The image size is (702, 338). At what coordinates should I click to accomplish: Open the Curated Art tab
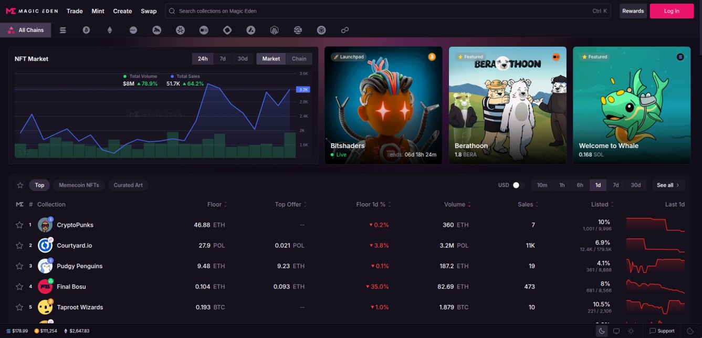[128, 185]
